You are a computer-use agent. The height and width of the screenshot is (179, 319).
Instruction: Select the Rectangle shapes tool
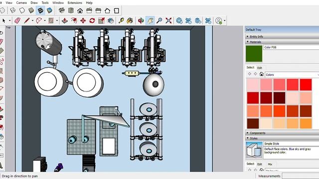(x=51, y=20)
